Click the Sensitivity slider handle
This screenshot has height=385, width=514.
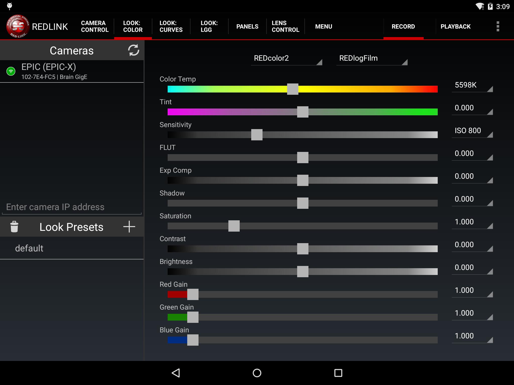click(x=257, y=135)
